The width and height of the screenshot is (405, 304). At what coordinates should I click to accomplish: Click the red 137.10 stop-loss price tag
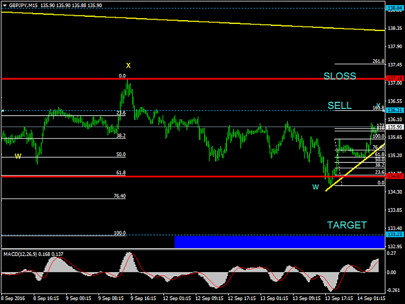(395, 78)
